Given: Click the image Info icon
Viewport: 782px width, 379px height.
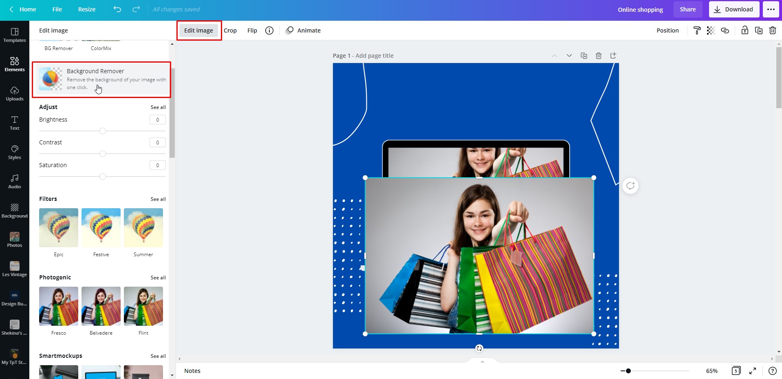Looking at the screenshot, I should (x=269, y=30).
